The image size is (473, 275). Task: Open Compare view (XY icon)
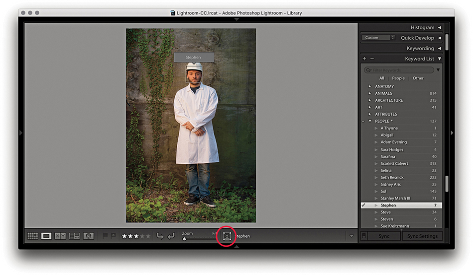click(x=60, y=236)
